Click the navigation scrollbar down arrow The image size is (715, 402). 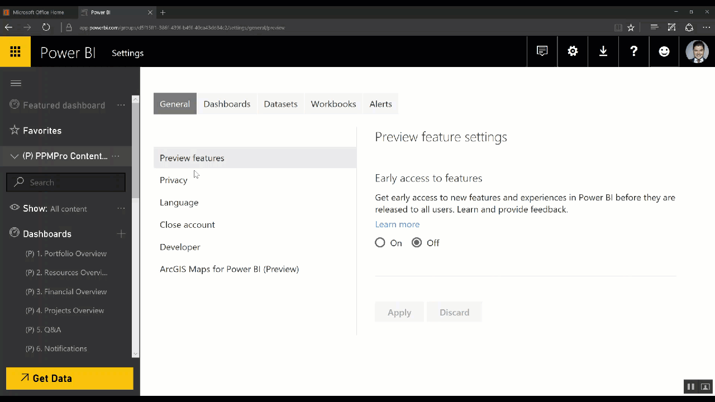[135, 353]
